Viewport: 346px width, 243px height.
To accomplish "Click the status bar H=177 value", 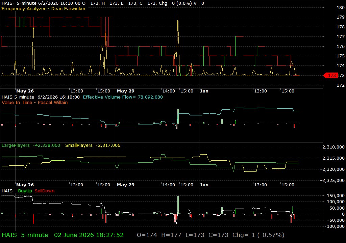I will [171, 235].
